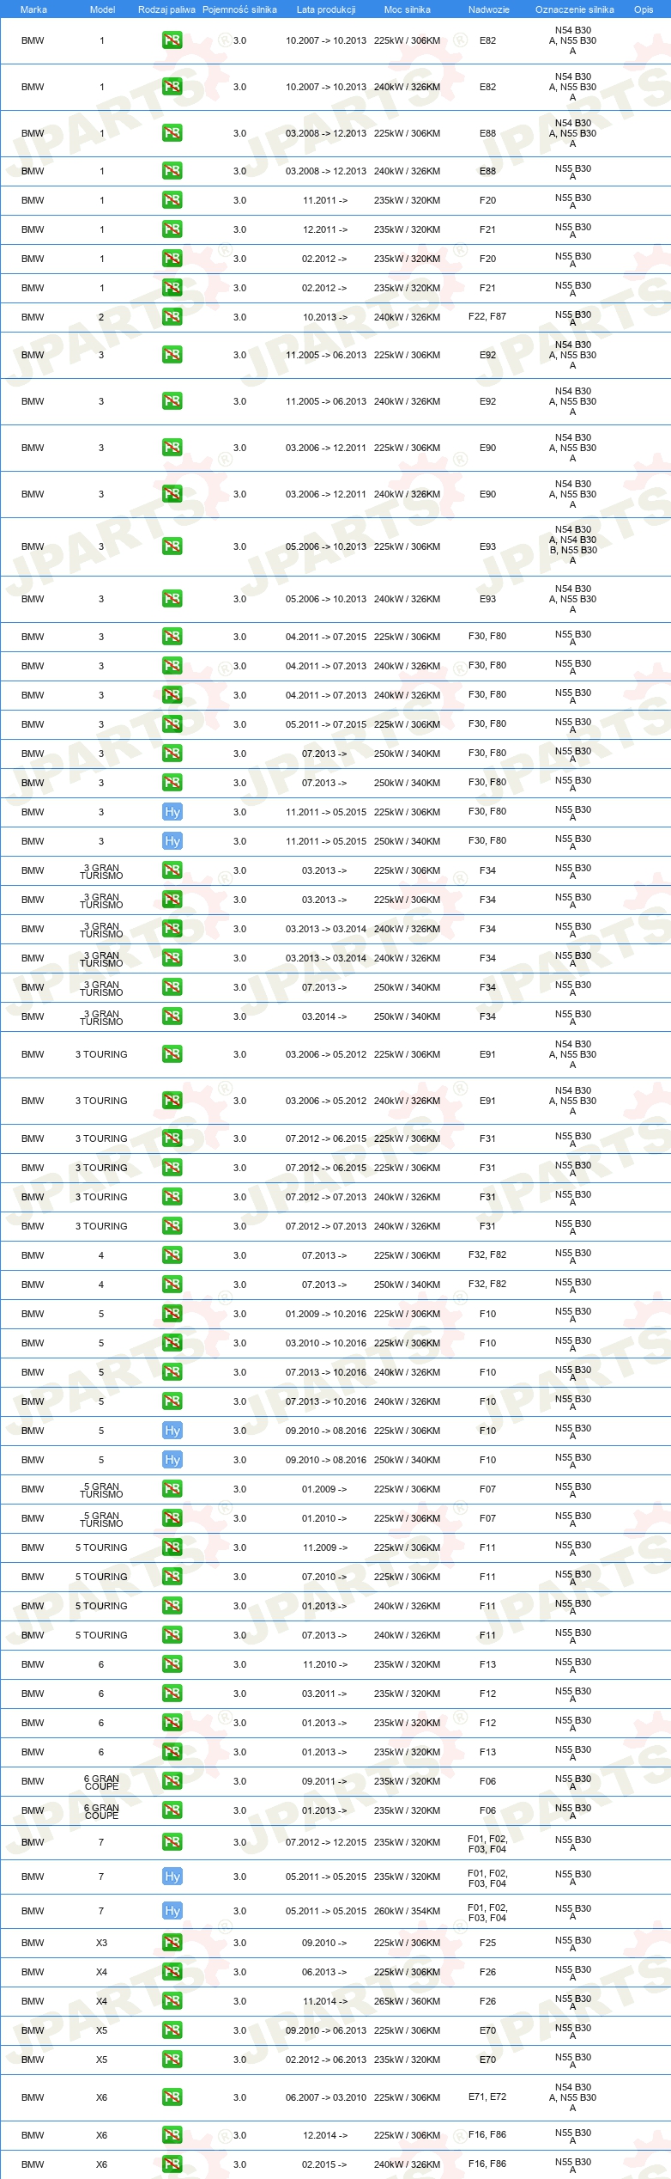Click the Rodzaj paliwa column header
Image resolution: width=671 pixels, height=2179 pixels.
pyautogui.click(x=166, y=9)
